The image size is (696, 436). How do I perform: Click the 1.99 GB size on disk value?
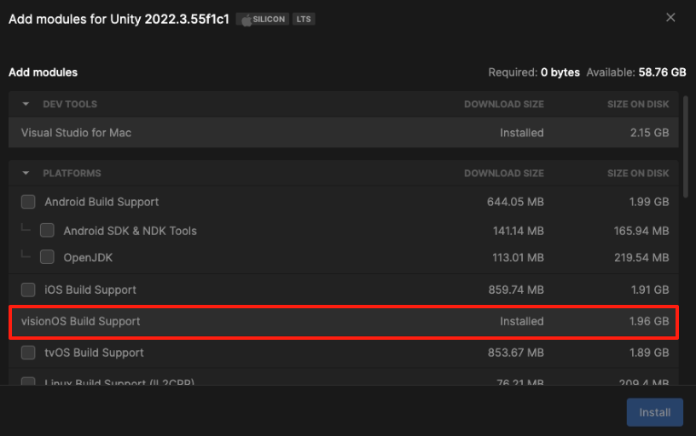649,202
